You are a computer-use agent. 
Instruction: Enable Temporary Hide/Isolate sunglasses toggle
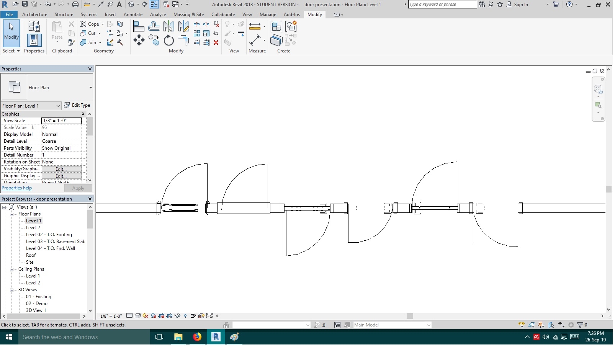point(177,316)
